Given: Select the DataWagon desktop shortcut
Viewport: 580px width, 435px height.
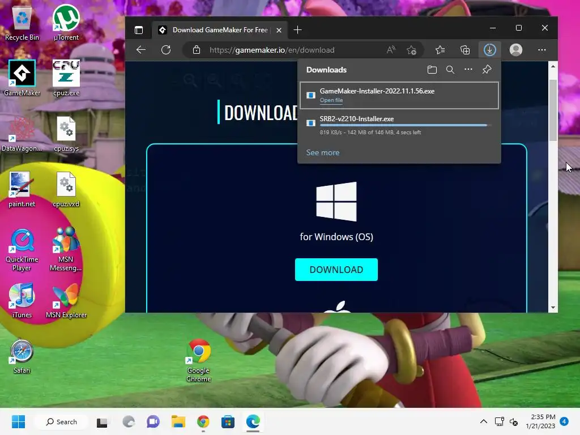Looking at the screenshot, I should [22, 134].
